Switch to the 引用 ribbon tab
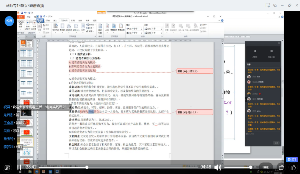This screenshot has height=174, width=300. 73,20
